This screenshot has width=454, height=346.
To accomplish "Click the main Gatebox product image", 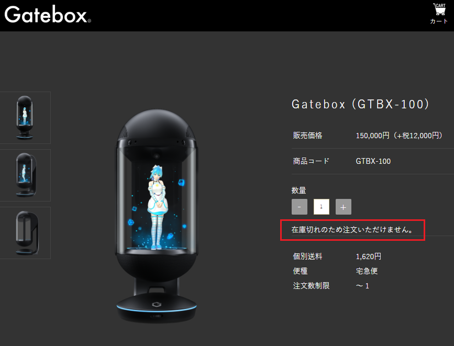I will coord(157,216).
